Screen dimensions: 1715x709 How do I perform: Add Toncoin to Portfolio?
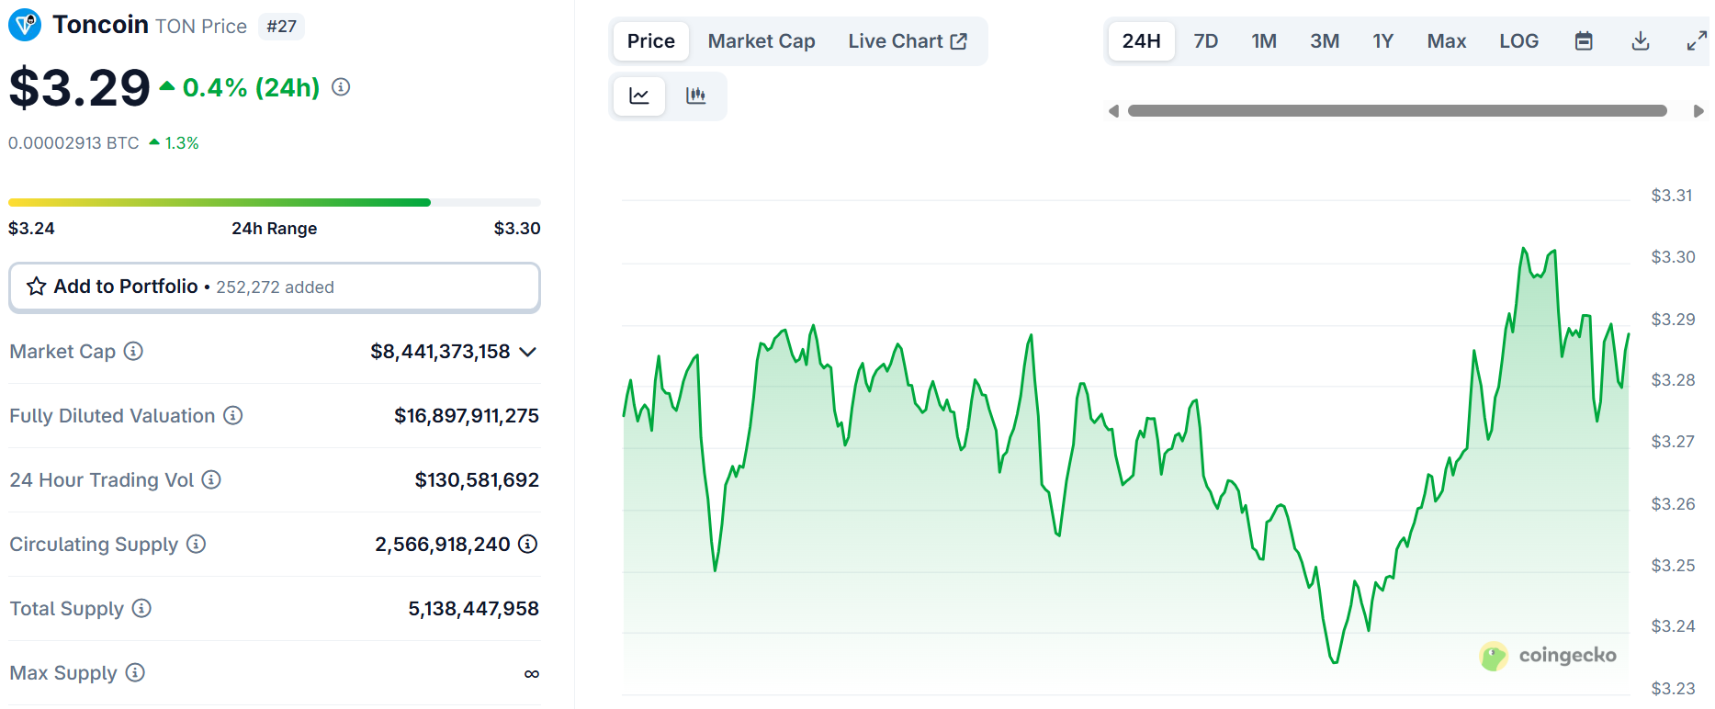(274, 287)
